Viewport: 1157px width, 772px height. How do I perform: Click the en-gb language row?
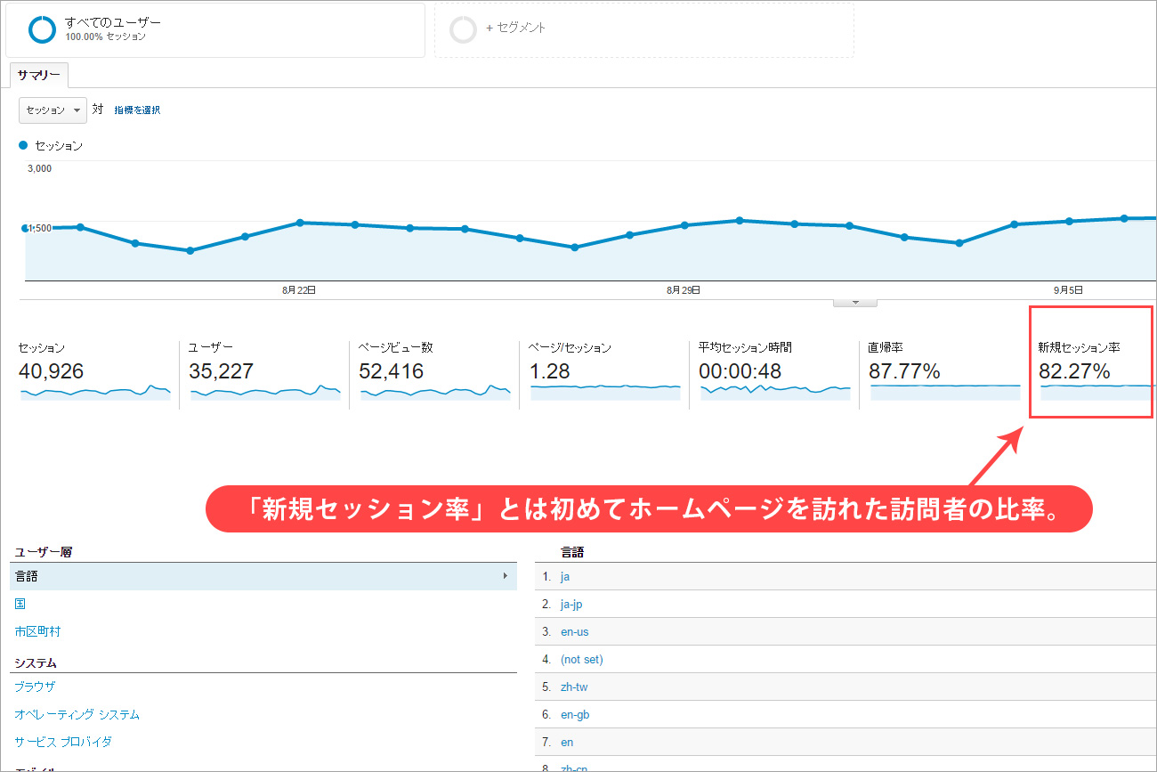click(x=845, y=714)
